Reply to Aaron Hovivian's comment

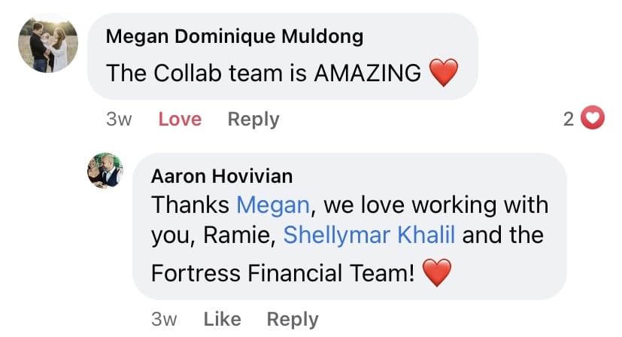[x=293, y=319]
